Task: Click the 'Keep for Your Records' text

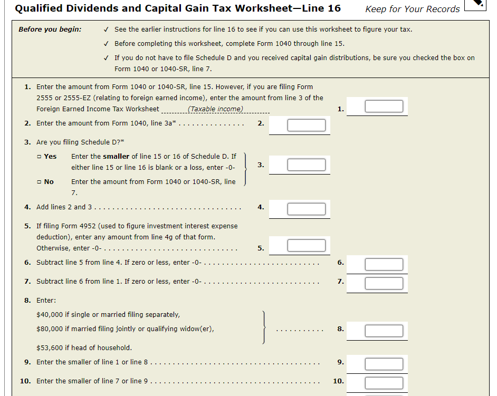Action: (413, 9)
